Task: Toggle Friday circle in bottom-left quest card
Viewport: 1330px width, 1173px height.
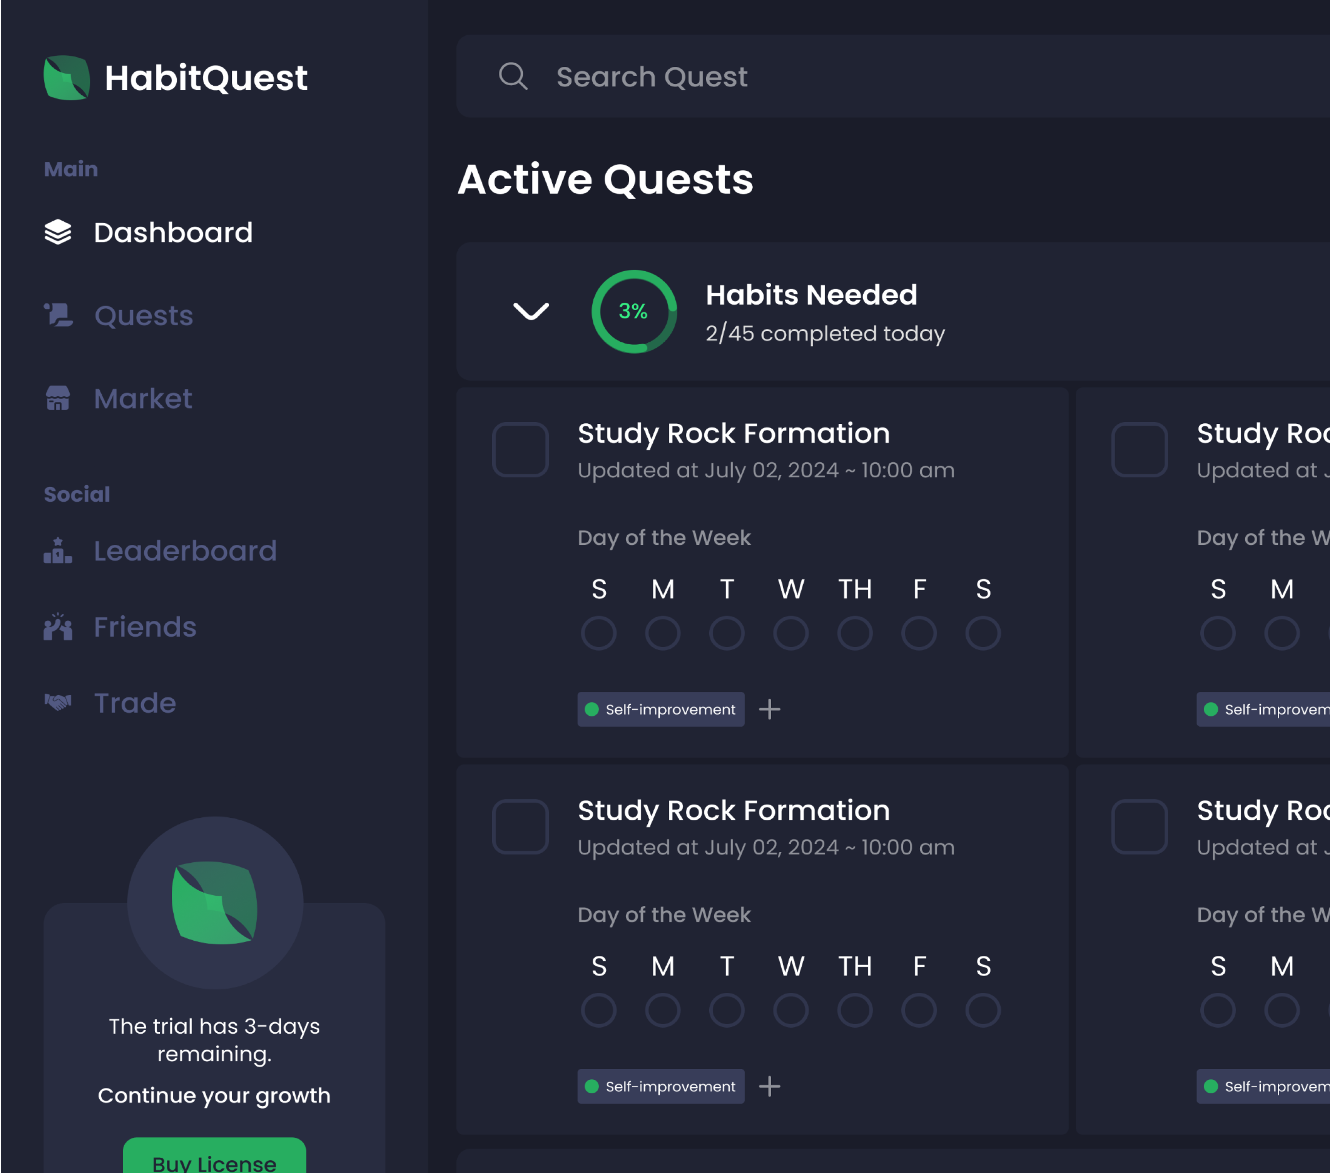Action: 918,1009
